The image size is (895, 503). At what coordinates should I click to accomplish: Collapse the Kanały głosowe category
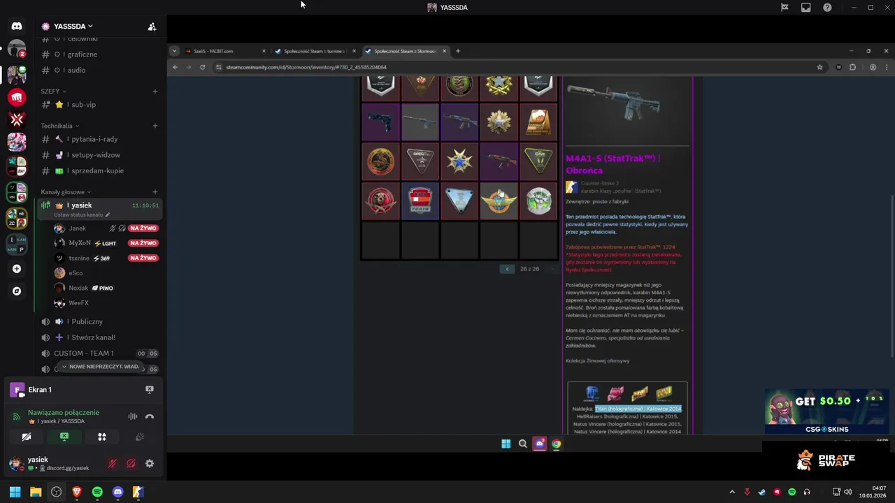coord(66,192)
